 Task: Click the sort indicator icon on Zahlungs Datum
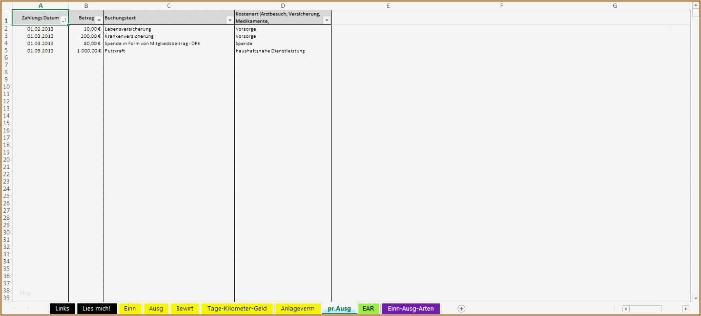(64, 20)
